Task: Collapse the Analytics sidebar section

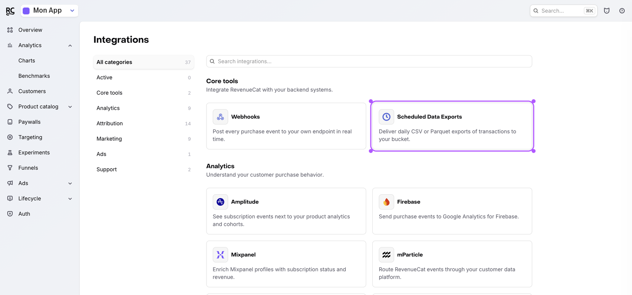Action: [70, 46]
